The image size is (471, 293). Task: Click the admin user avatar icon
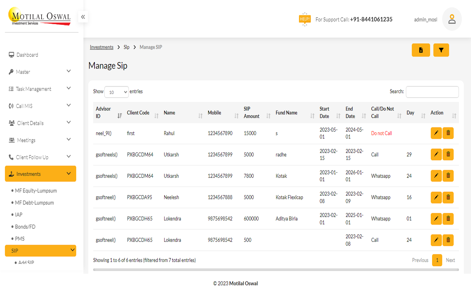pos(452,19)
